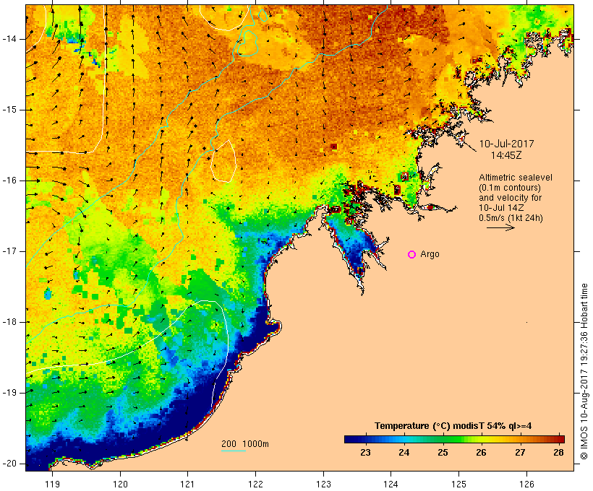Click longitude axis label '121'
593x491 pixels.
[187, 484]
